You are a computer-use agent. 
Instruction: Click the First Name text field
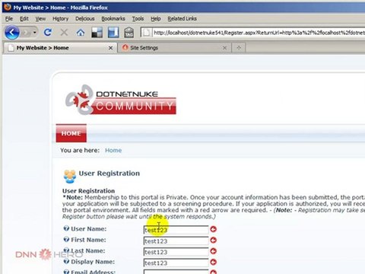(176, 241)
